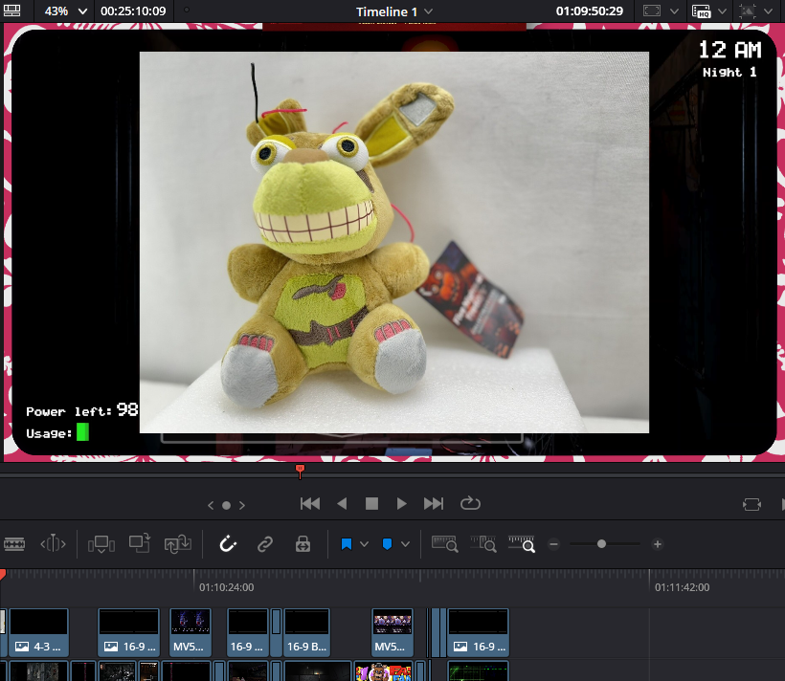This screenshot has height=681, width=785.
Task: Click the source timecode 00:25:10:09
Action: 133,11
